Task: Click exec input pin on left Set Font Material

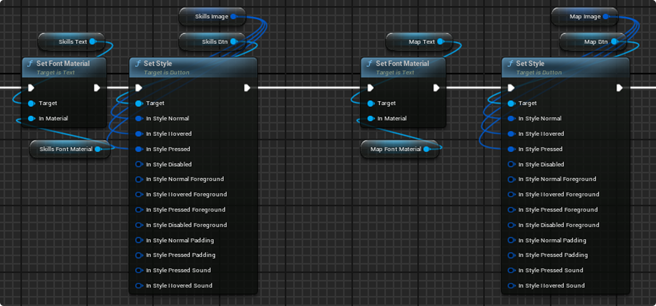Action: (31, 88)
